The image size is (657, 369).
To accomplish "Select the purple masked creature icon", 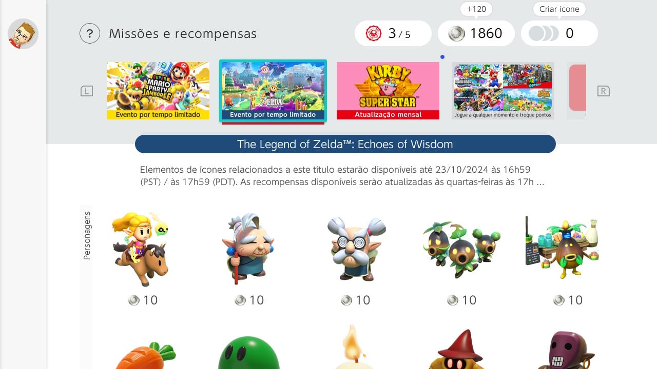I will coord(565,351).
